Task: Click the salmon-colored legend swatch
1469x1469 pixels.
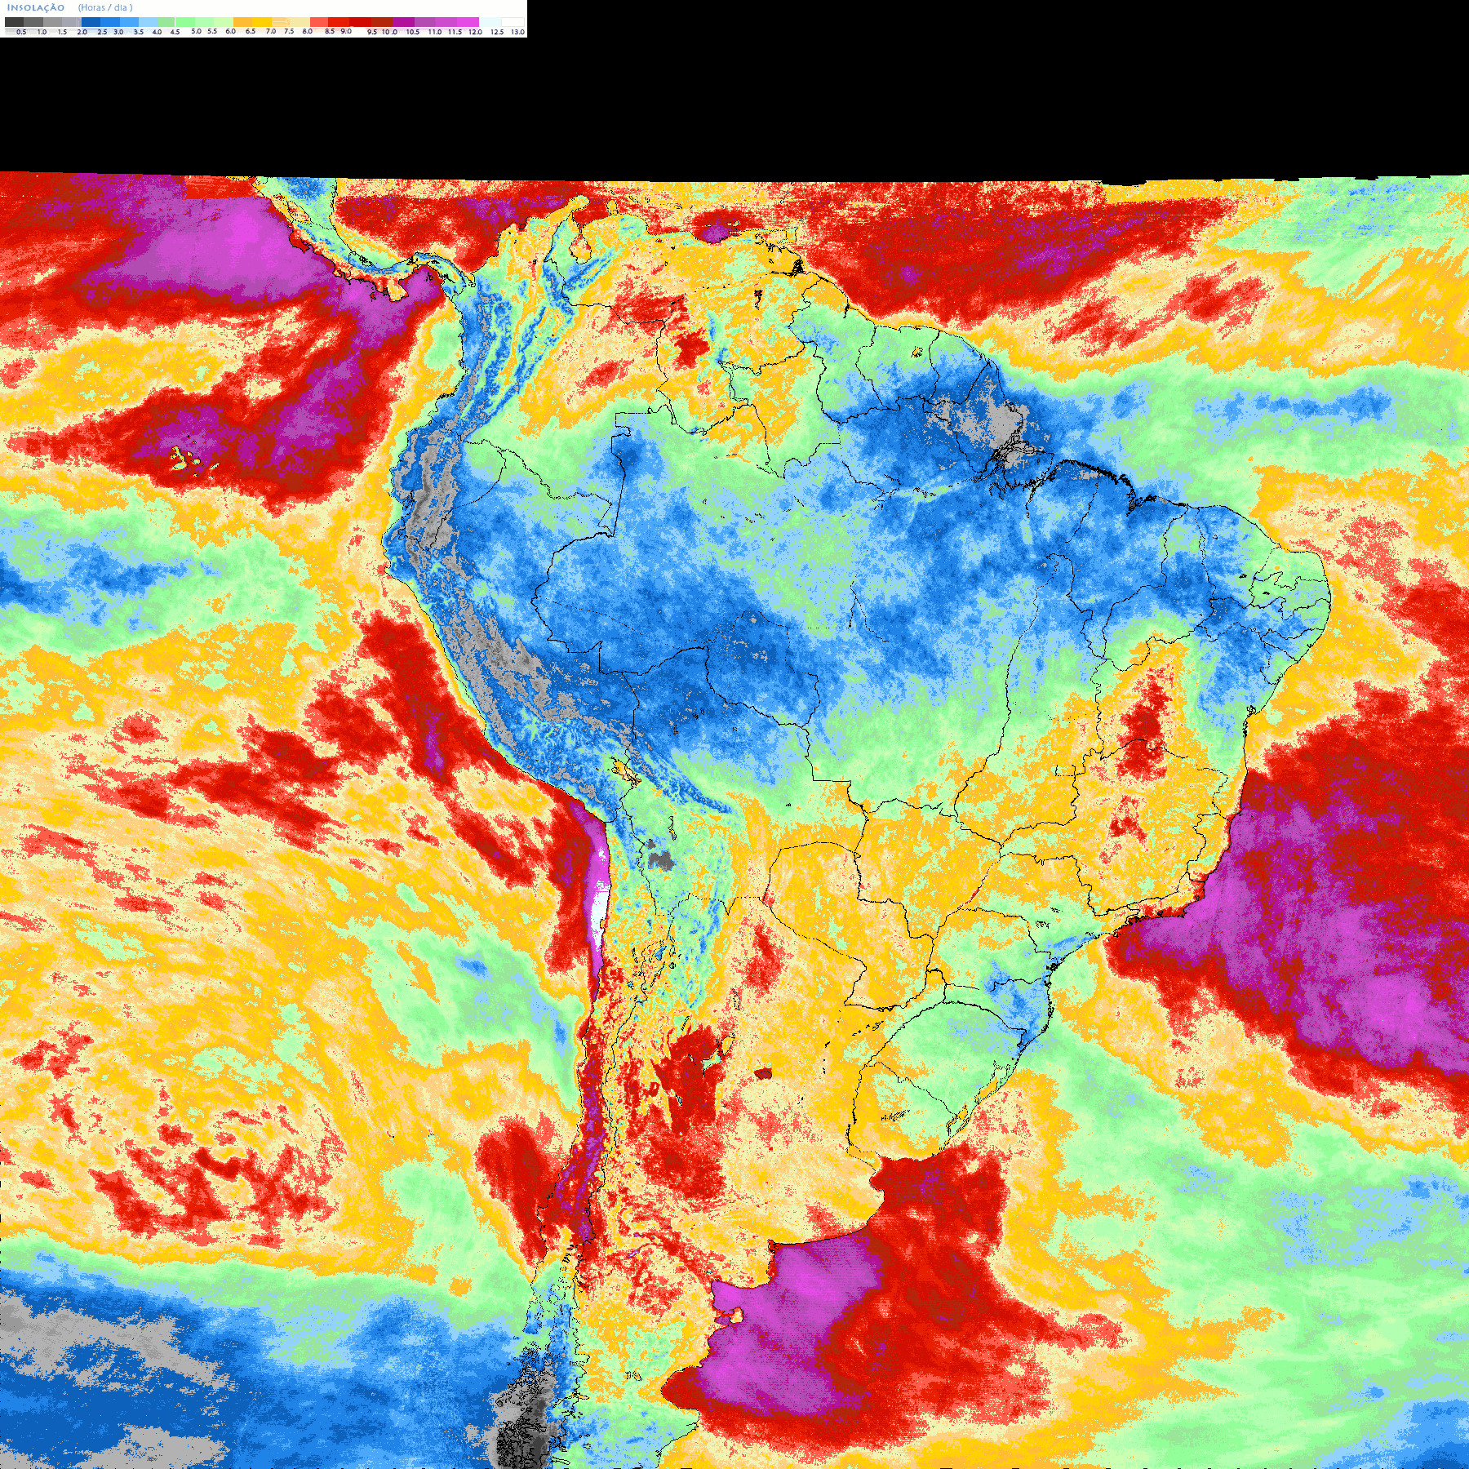Action: pyautogui.click(x=319, y=22)
